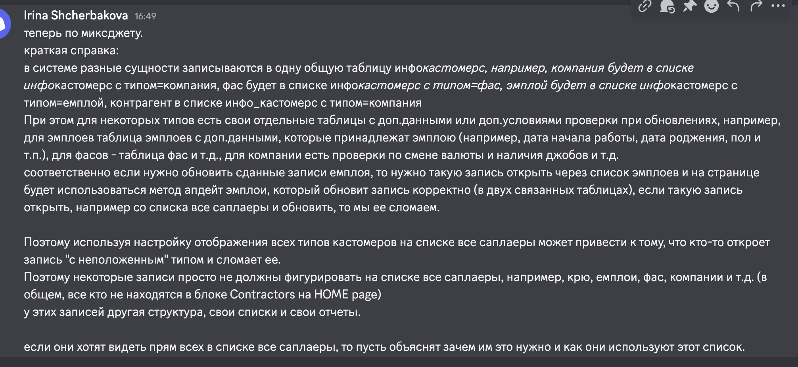Click the italic word "инфокастомерс, например, компания"
798x367 pixels.
(498, 68)
